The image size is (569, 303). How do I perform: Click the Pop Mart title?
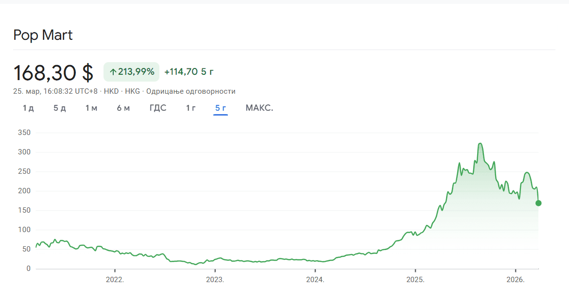[x=43, y=35]
